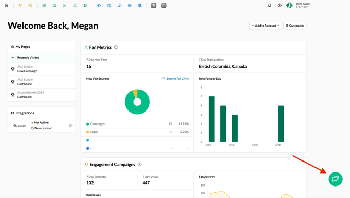Go to the Home icon in top navigation
The width and height of the screenshot is (350, 198).
coord(6,6)
